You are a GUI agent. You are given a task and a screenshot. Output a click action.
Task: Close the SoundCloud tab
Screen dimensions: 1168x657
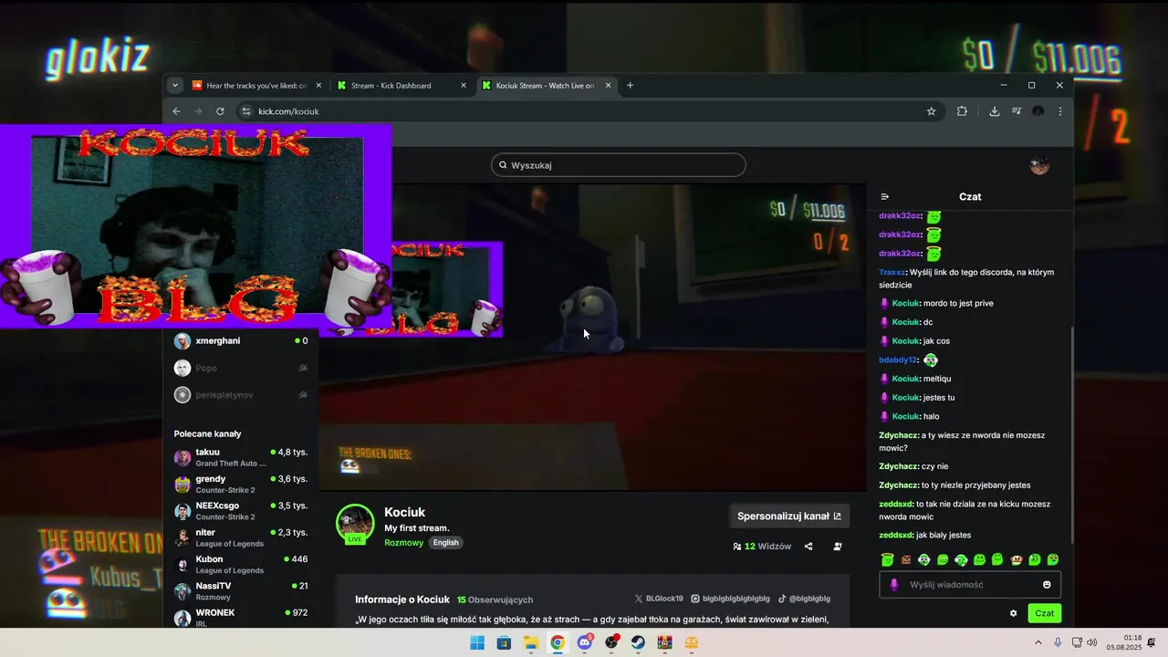(x=318, y=86)
